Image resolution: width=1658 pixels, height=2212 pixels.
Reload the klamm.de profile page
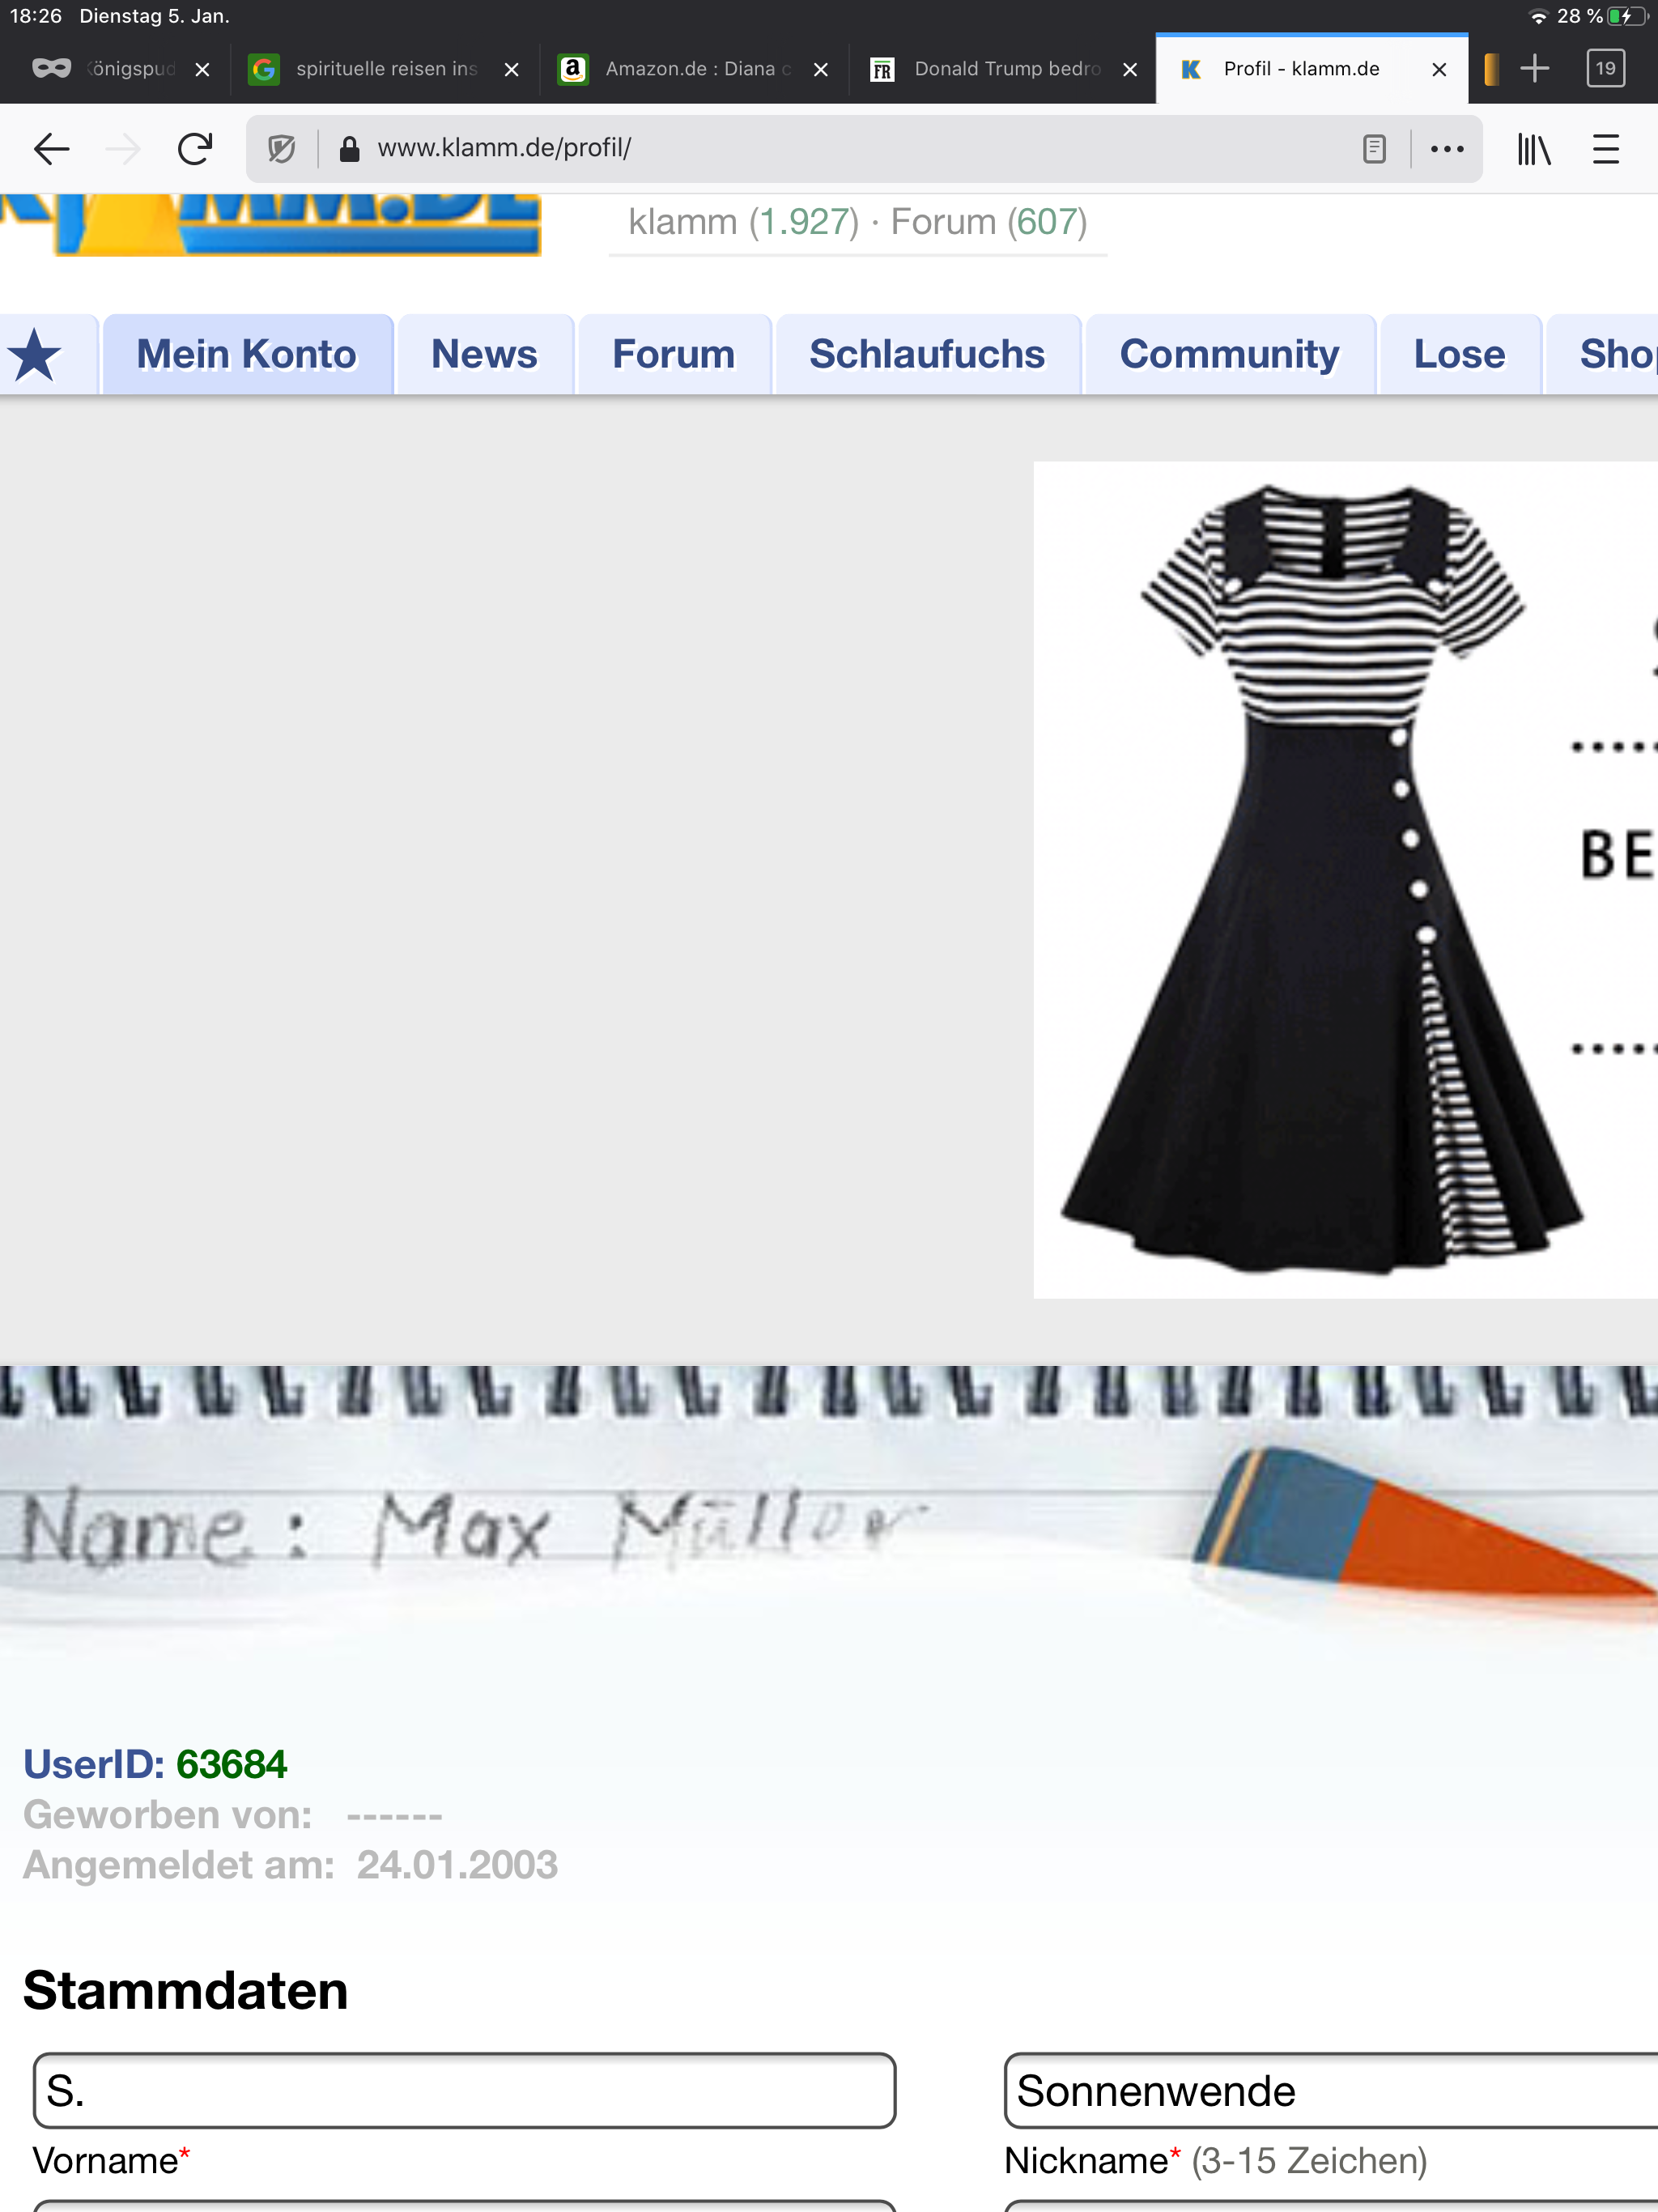[x=195, y=149]
